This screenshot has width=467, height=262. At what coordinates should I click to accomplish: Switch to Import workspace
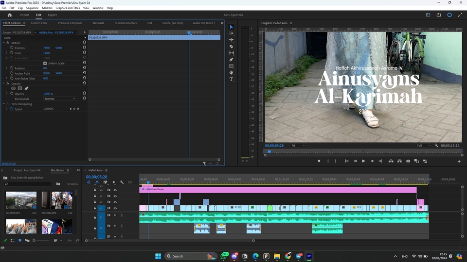pyautogui.click(x=24, y=15)
